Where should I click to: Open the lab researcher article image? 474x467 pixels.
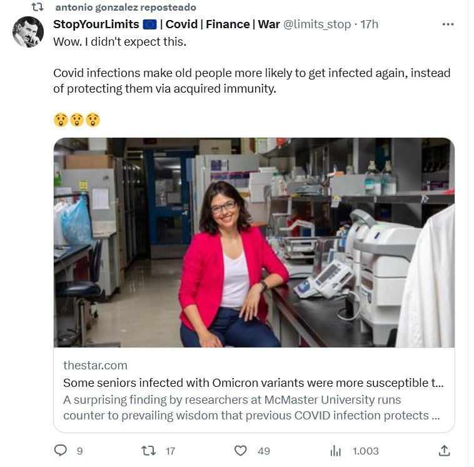coord(254,243)
